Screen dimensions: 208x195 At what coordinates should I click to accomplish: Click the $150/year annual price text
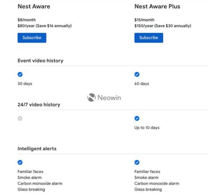[163, 26]
